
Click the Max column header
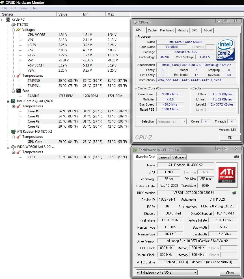118,14
